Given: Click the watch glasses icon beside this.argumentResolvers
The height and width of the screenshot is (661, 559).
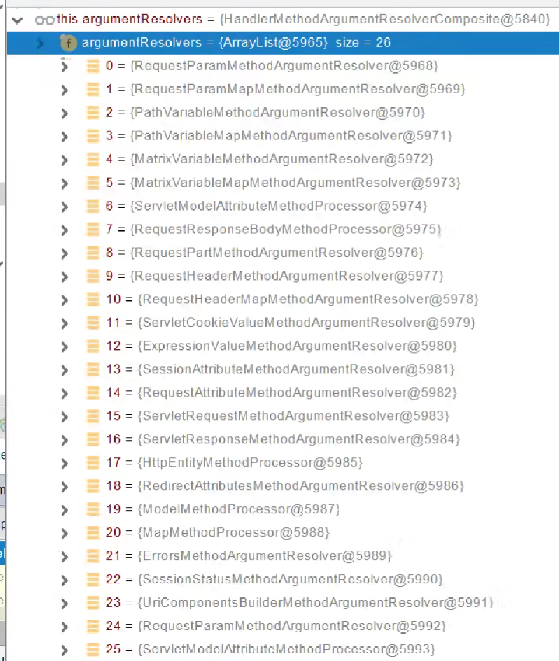Looking at the screenshot, I should (x=44, y=20).
